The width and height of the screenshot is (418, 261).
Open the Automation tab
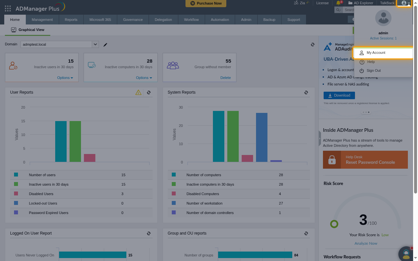(x=220, y=20)
